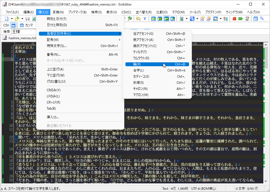Select カンマ CSV mode label
The image size is (270, 192).
pyautogui.click(x=29, y=25)
